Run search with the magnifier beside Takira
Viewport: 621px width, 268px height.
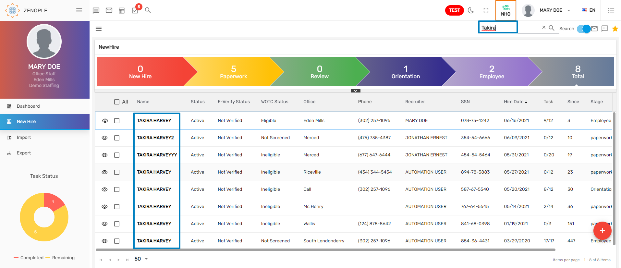click(551, 28)
